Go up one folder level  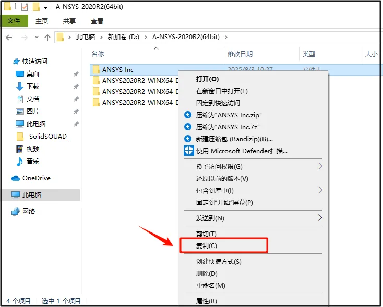[47, 38]
